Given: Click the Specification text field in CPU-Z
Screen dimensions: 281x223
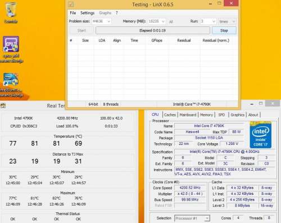Looking at the screenshot, I should tap(224, 152).
